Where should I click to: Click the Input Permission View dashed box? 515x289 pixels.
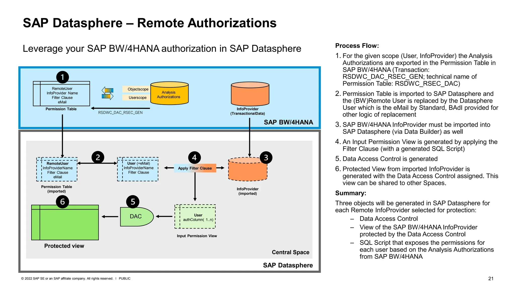click(195, 216)
